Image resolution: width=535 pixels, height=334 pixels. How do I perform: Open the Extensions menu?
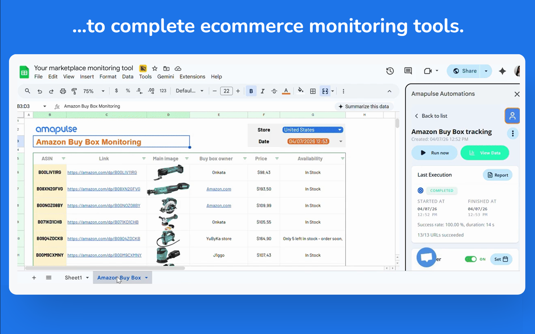coord(192,77)
